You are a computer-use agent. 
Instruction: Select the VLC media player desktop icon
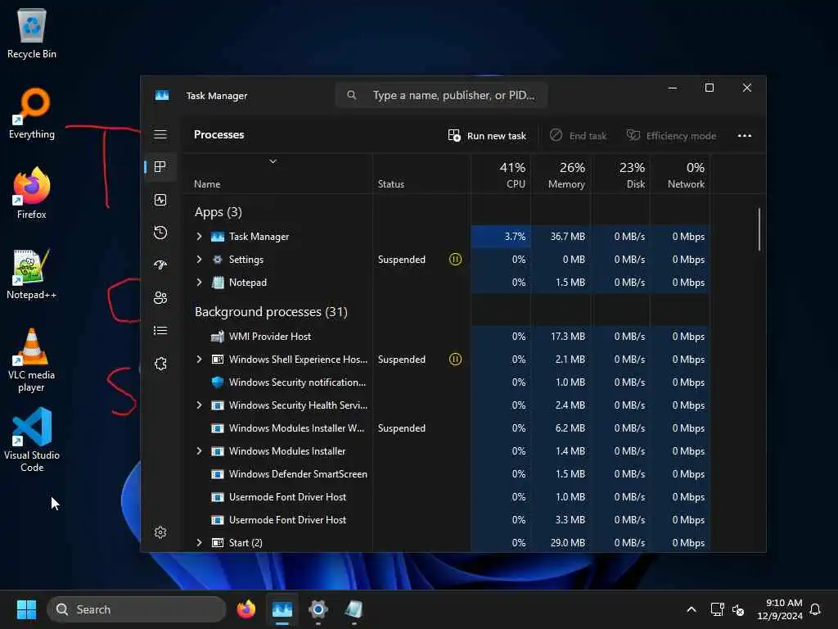32,360
